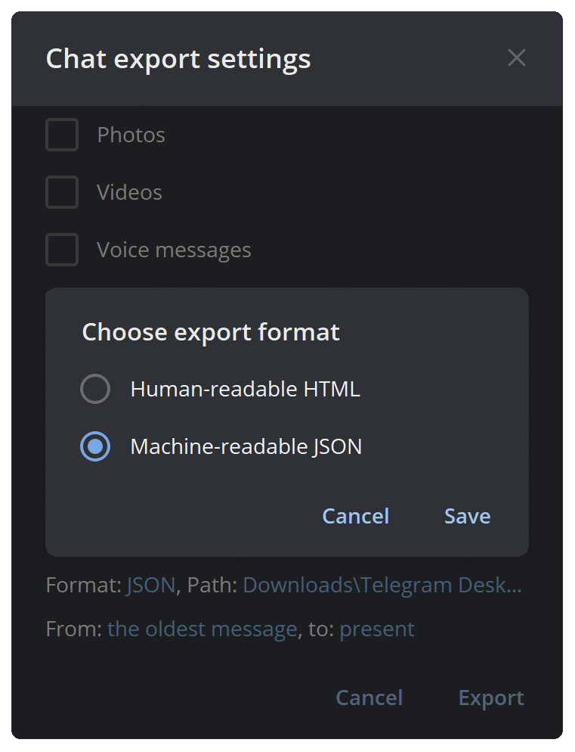Change the Downloads\Telegram Desk... path link
The width and height of the screenshot is (575, 752).
pyautogui.click(x=382, y=586)
